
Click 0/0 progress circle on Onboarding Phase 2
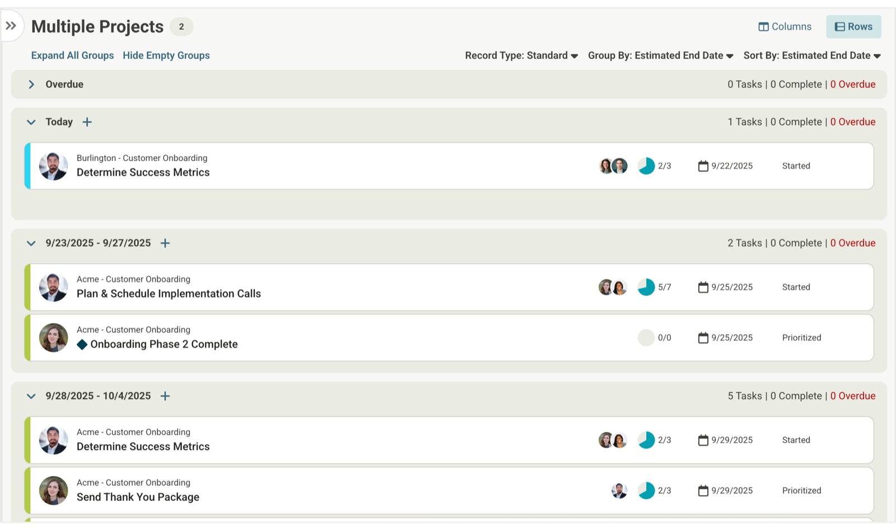pyautogui.click(x=646, y=337)
